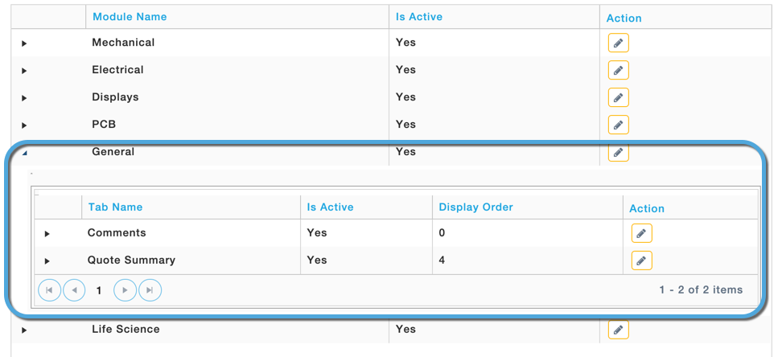Edit the General module row
The width and height of the screenshot is (778, 357).
tap(618, 152)
